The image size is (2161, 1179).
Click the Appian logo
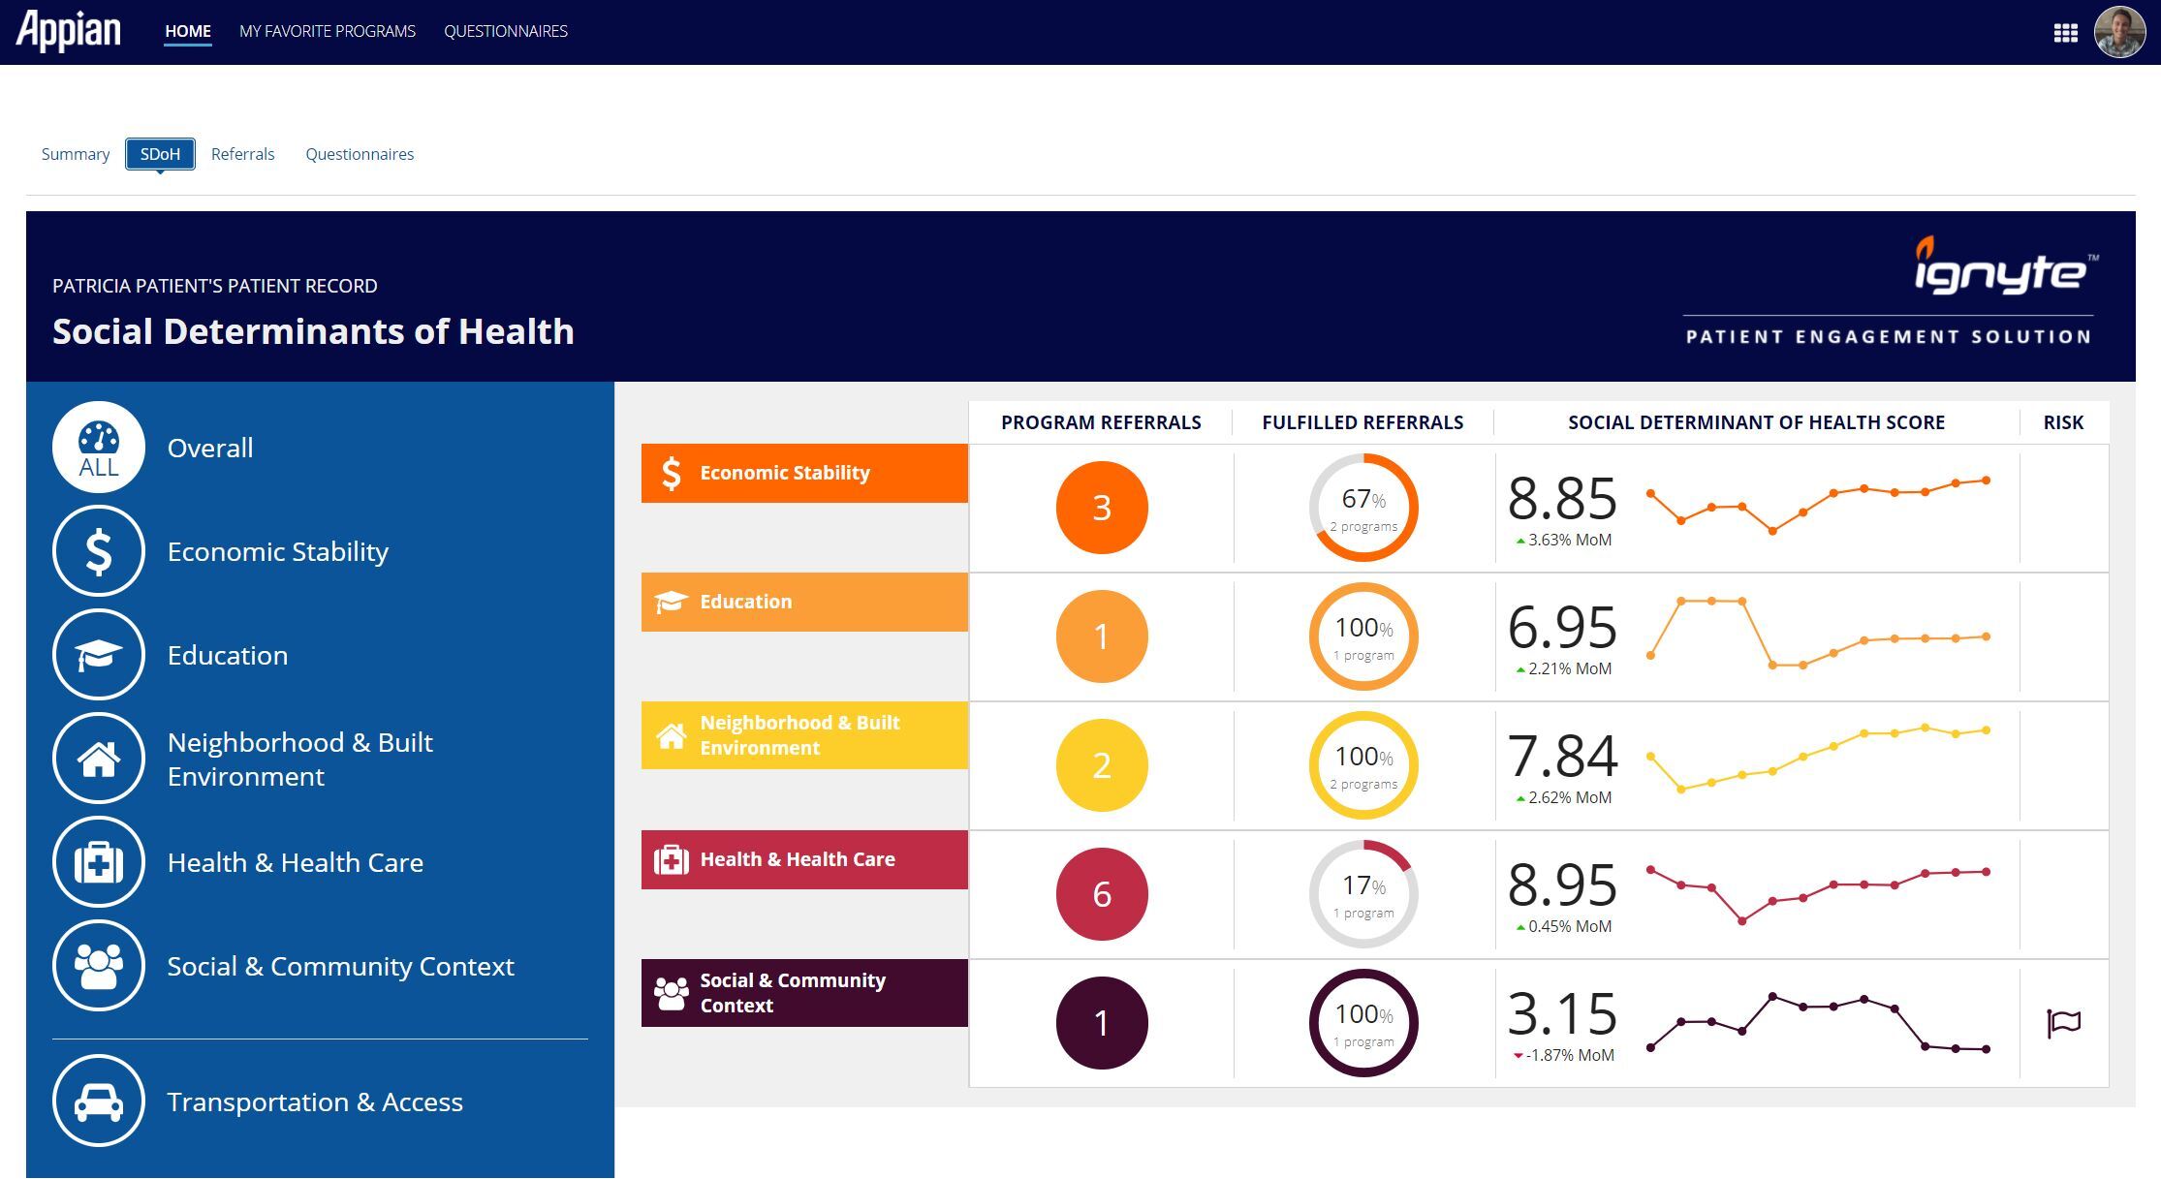pos(69,31)
